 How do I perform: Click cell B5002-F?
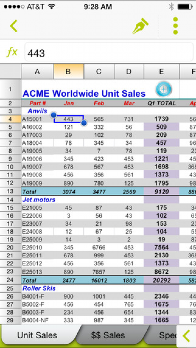click(37, 304)
